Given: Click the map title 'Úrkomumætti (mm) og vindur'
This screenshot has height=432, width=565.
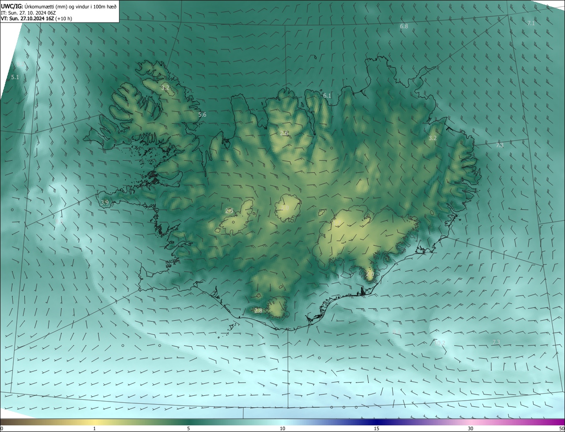Looking at the screenshot, I should [56, 6].
